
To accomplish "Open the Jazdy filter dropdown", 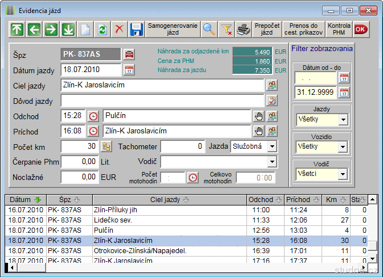I will (343, 120).
